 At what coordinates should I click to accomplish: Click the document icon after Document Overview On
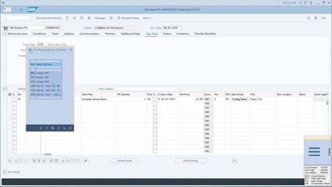tap(67, 18)
